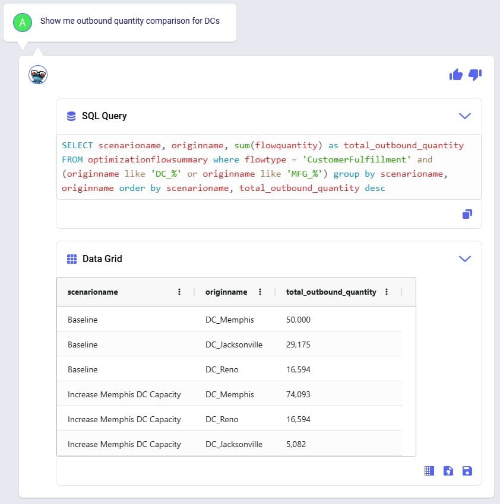Click Baseline in the DC_Memphis row

(x=83, y=320)
